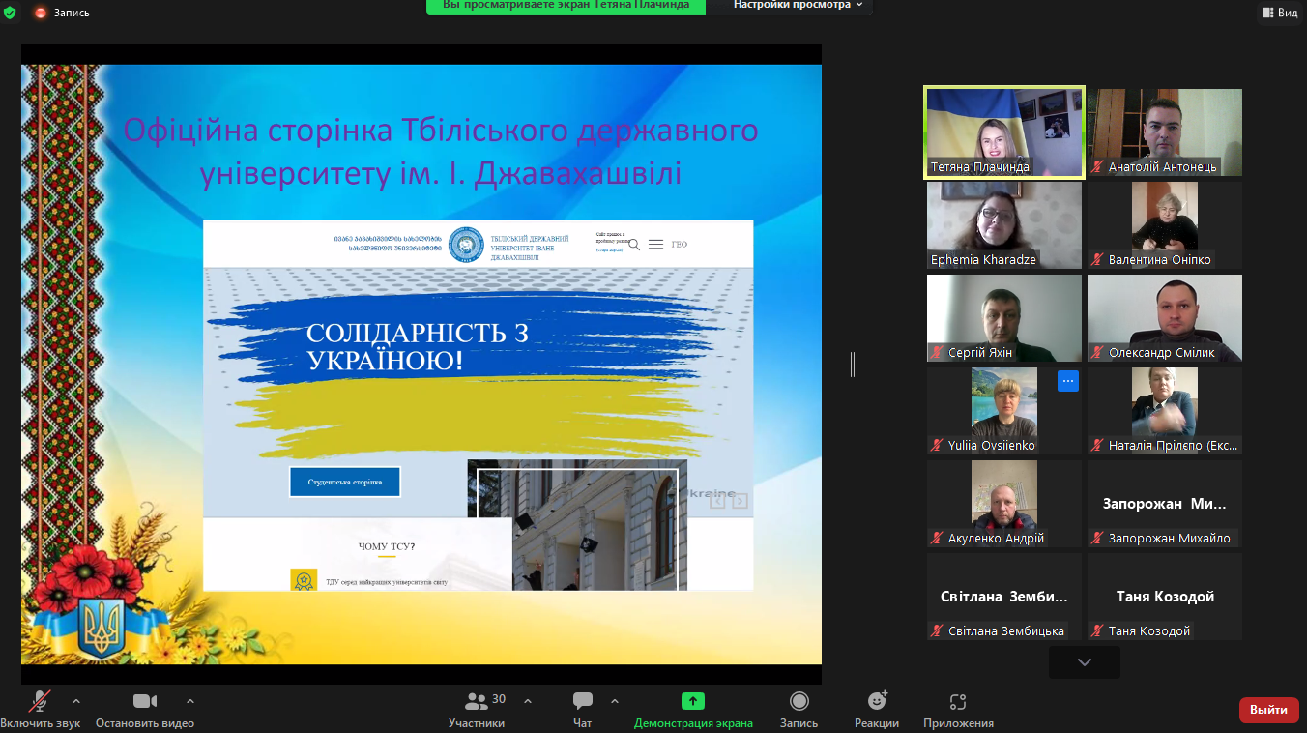This screenshot has height=733, width=1307.
Task: Click carousel next arrow on website image
Action: [x=740, y=501]
